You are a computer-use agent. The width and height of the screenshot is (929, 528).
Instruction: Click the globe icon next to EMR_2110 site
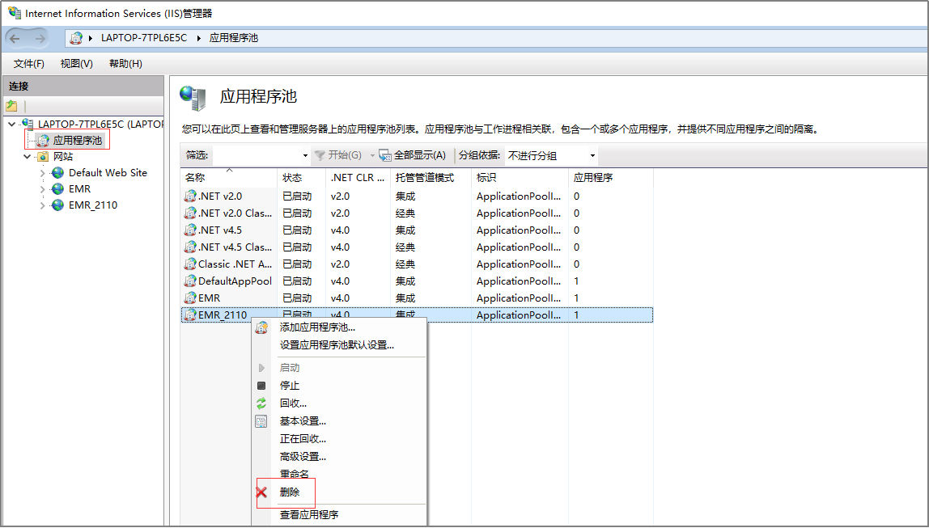pyautogui.click(x=57, y=205)
